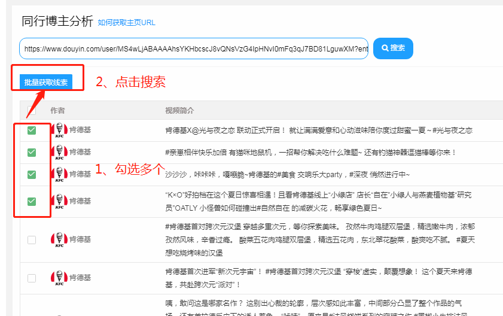Screen dimensions: 503x316
Task: Uncheck the row starting with 沙沙沙，咔咔咔
Action: pyautogui.click(x=32, y=174)
